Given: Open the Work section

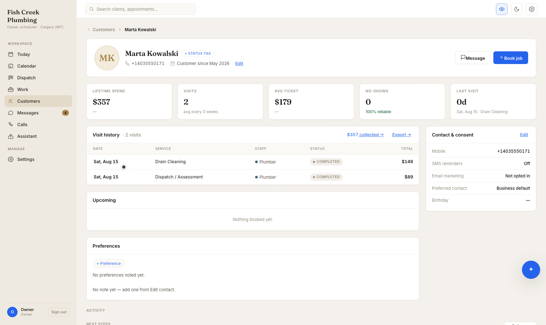Looking at the screenshot, I should coord(38,89).
